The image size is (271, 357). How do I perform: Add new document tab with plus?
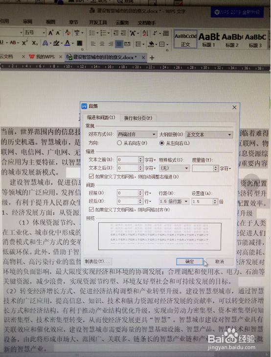click(x=152, y=58)
